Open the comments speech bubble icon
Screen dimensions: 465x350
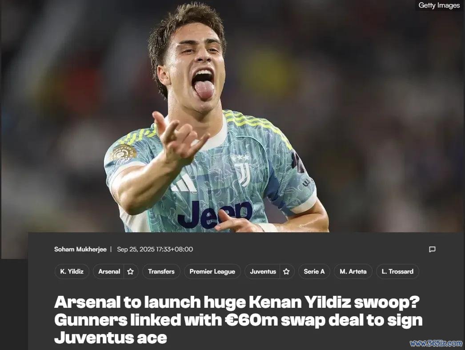(432, 249)
